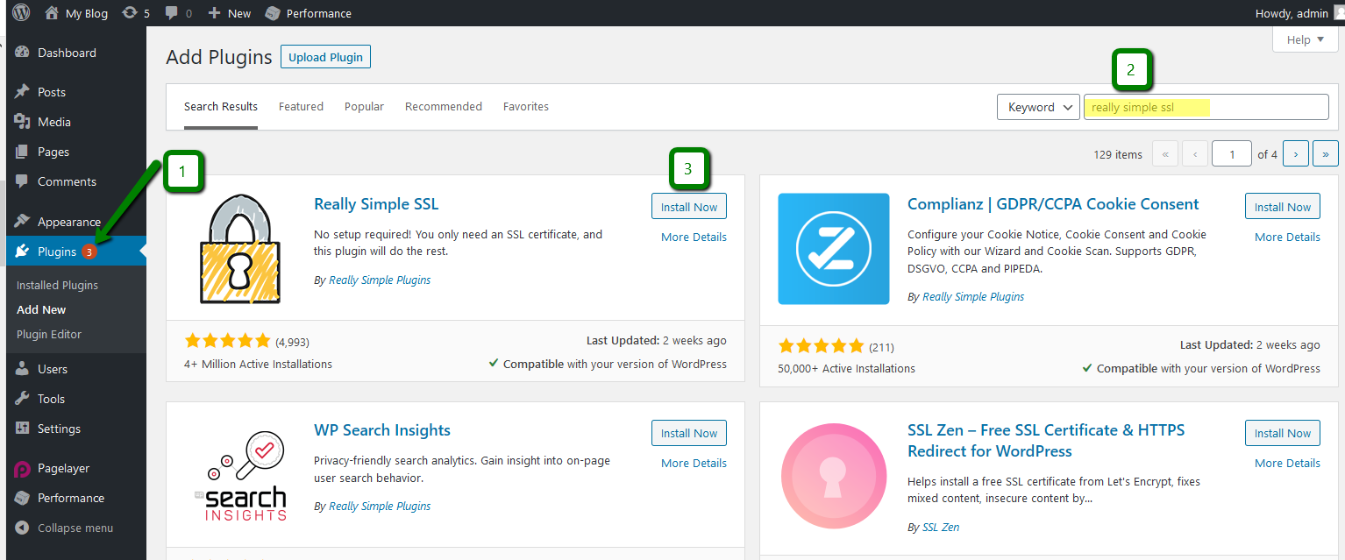Click the Media icon in sidebar
The image size is (1345, 560).
[22, 122]
